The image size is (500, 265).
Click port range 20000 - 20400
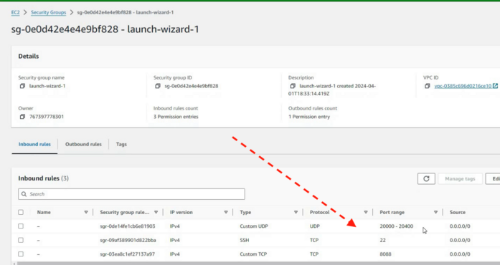(397, 226)
